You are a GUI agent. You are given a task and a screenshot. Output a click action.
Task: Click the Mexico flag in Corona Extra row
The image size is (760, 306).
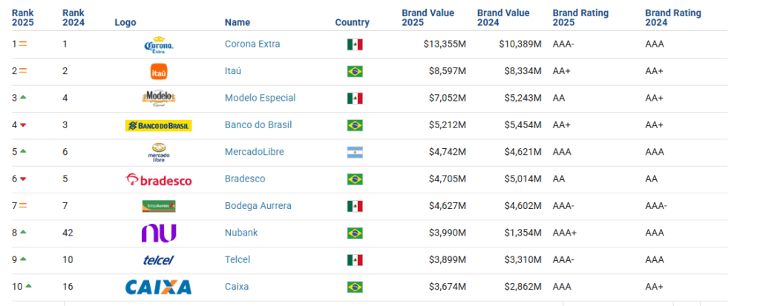[355, 44]
